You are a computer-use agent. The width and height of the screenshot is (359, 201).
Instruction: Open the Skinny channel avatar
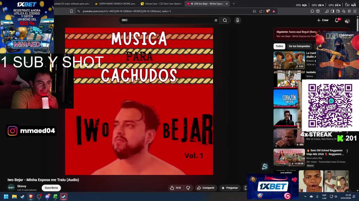(x=11, y=188)
